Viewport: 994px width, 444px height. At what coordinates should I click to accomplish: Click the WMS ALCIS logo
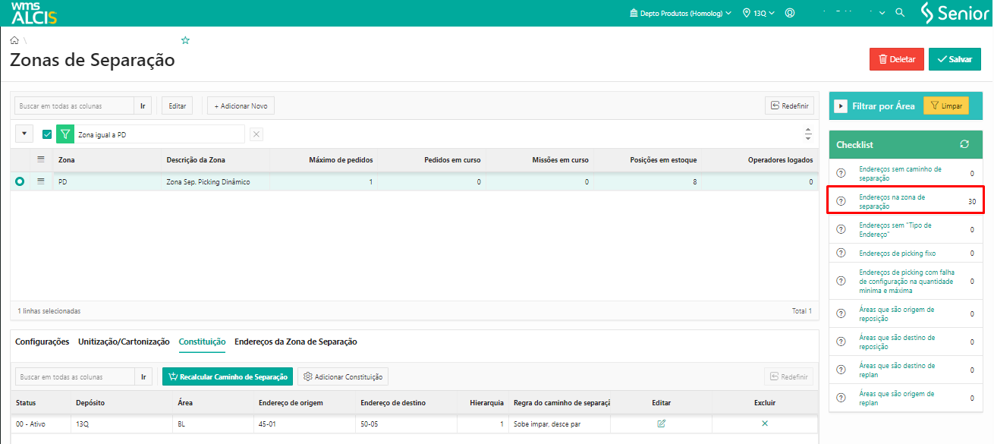pyautogui.click(x=34, y=13)
